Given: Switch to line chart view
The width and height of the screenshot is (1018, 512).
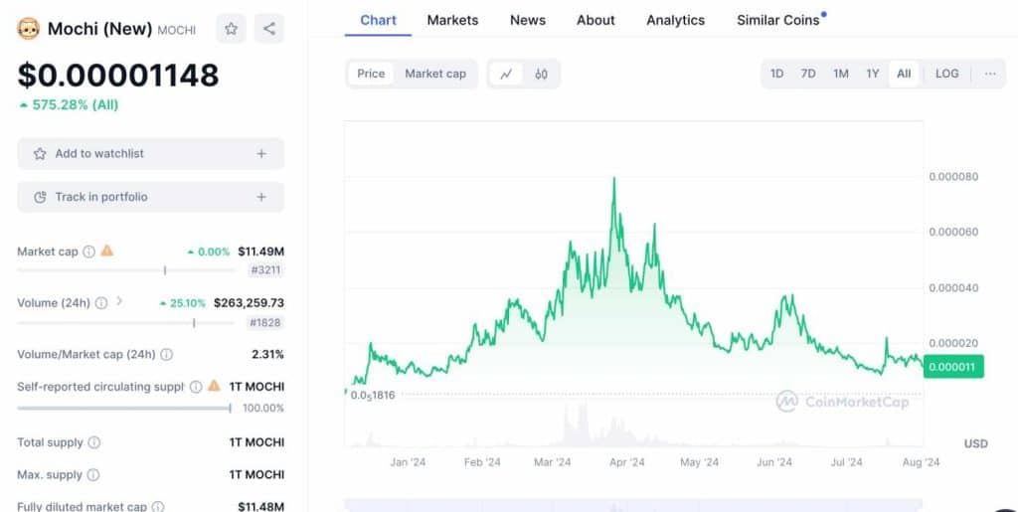Looking at the screenshot, I should pos(506,74).
